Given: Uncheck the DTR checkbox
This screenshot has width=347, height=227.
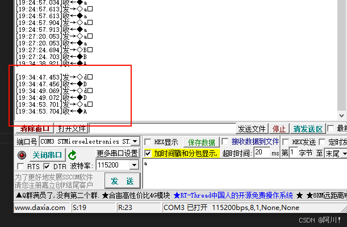Looking at the screenshot, I should tap(47, 166).
